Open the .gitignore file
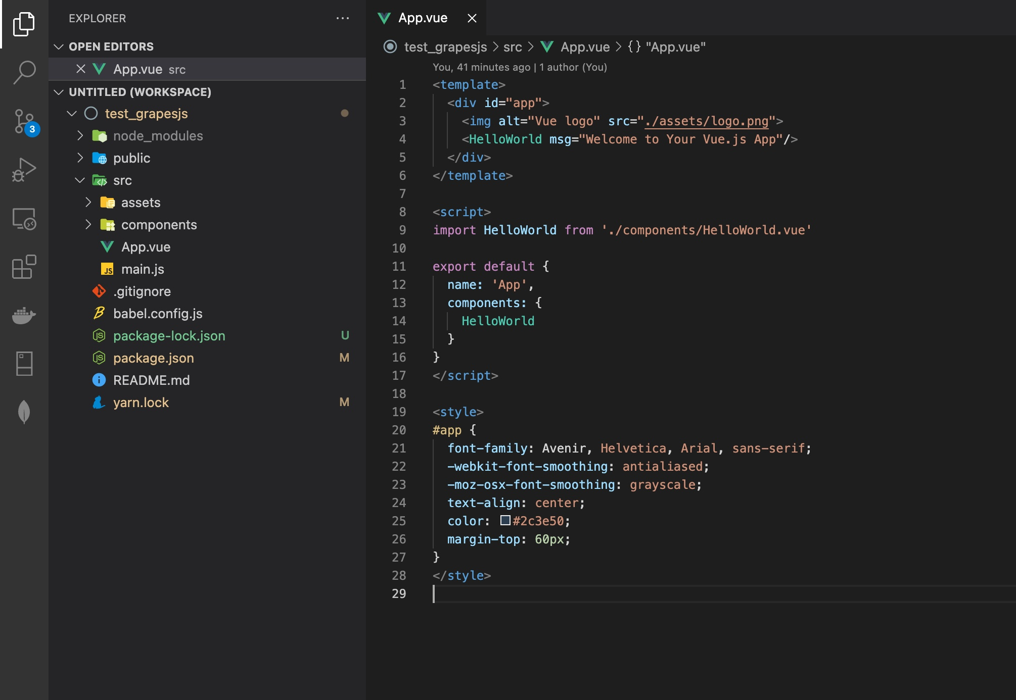The image size is (1016, 700). click(x=207, y=291)
